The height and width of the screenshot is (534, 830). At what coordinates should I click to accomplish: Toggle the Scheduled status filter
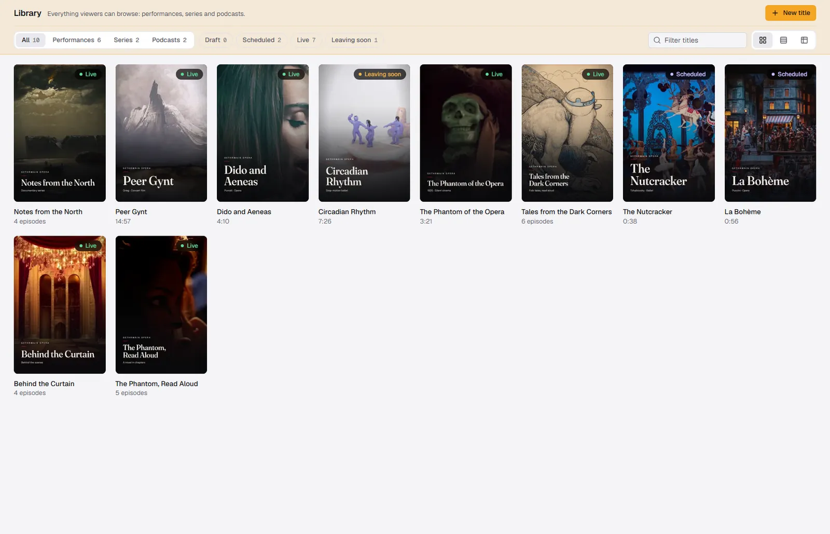tap(262, 40)
